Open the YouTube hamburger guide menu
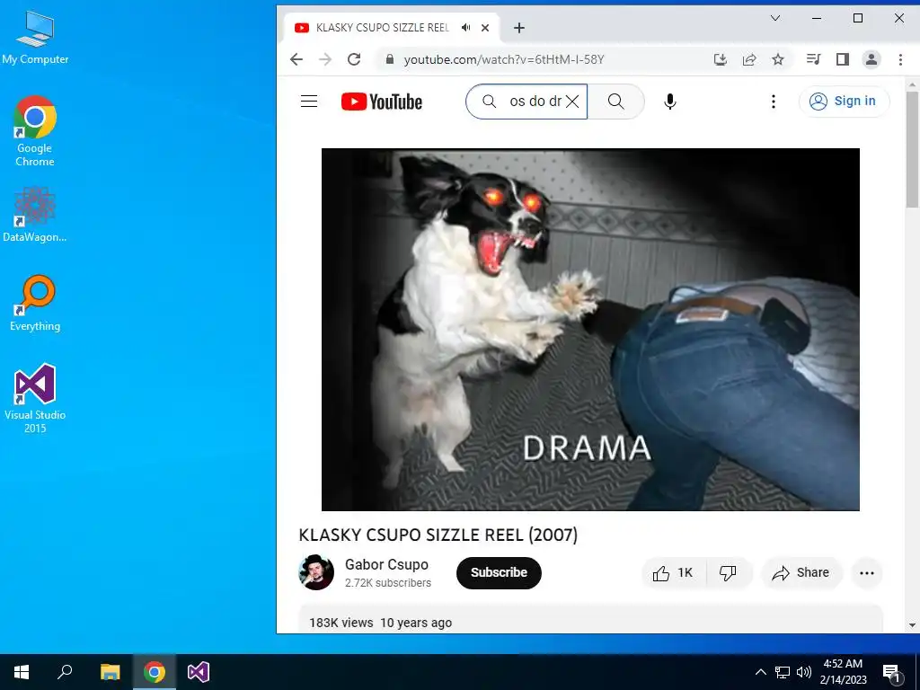Image resolution: width=920 pixels, height=690 pixels. pyautogui.click(x=309, y=102)
